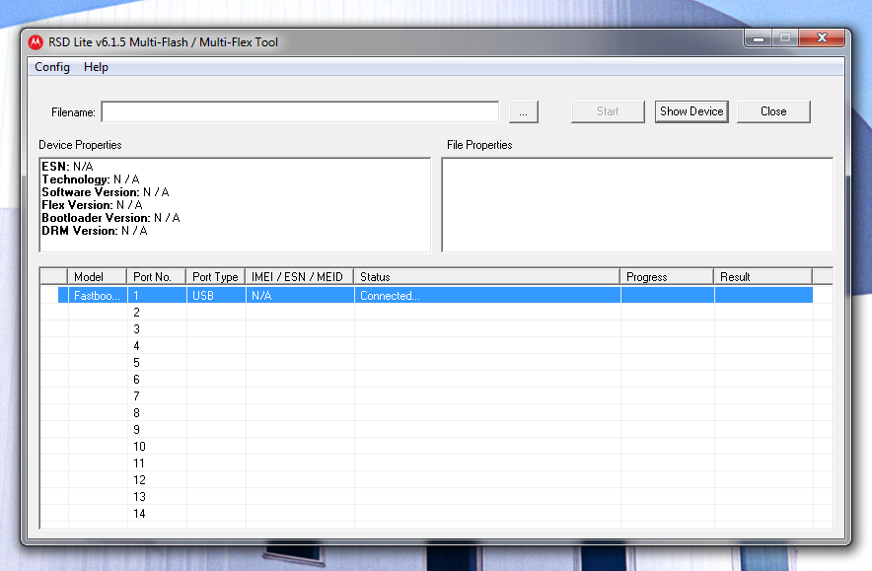Click the Bootloader Version: N / A line
This screenshot has height=571, width=872.
click(110, 217)
